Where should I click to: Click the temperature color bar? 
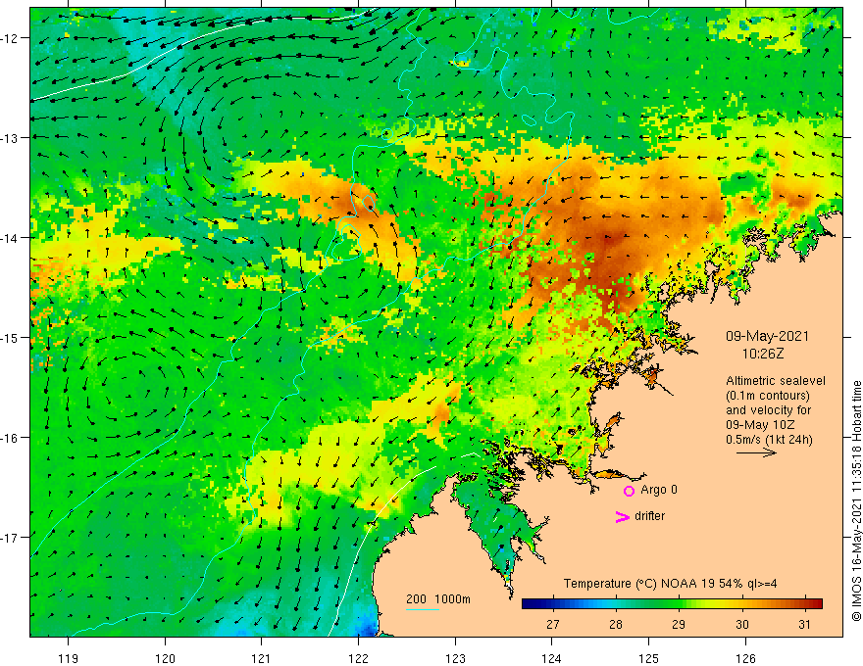(x=672, y=604)
